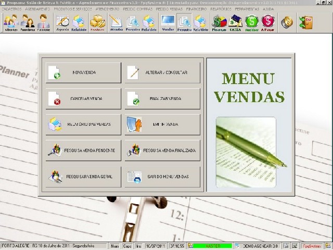Open the CAIXA toolbar icon
Image resolution: width=333 pixels, height=250 pixels.
[x=235, y=23]
